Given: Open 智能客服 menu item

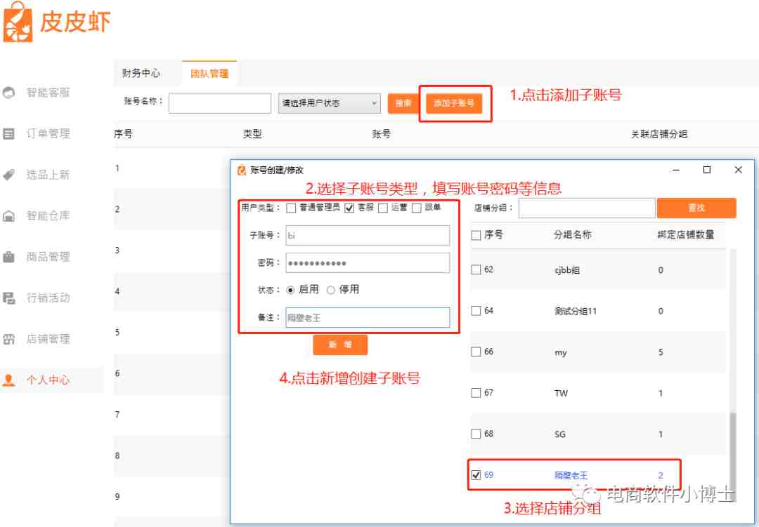Looking at the screenshot, I should coord(48,93).
